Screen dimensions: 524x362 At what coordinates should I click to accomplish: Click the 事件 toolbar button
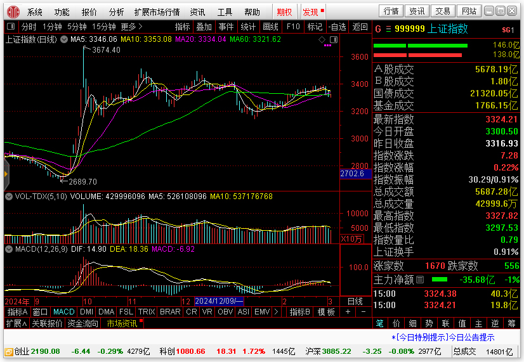pyautogui.click(x=226, y=27)
